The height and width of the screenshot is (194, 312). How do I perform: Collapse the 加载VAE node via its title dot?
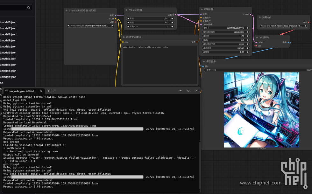tap(260, 17)
